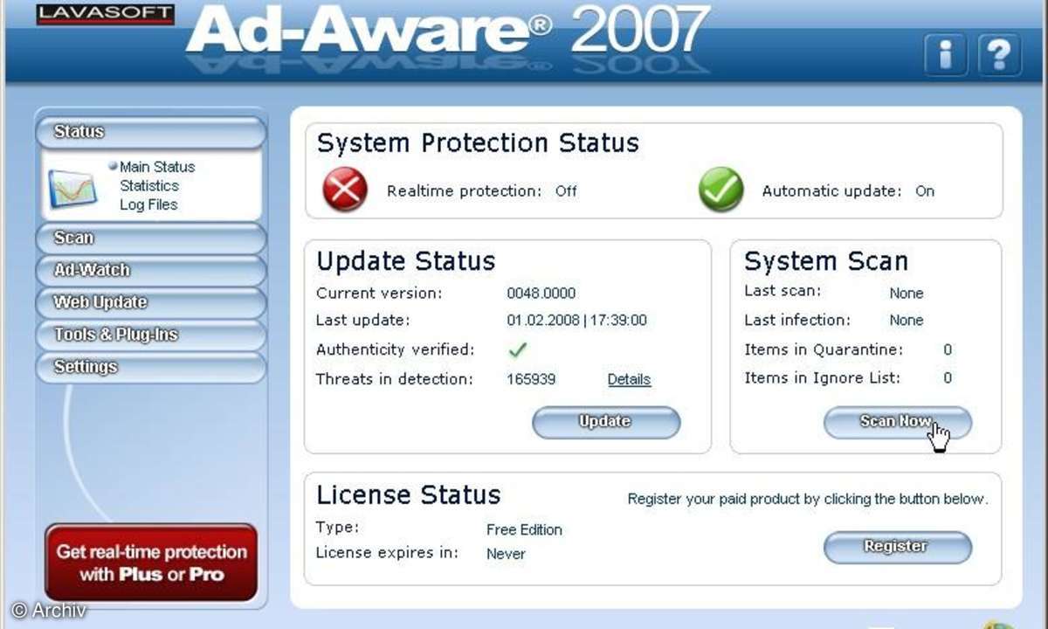This screenshot has width=1048, height=629.
Task: Click Get real-time protection Plus or Pro banner
Action: (x=151, y=563)
